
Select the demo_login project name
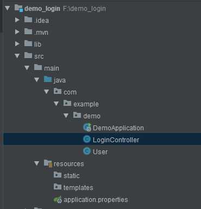click(x=42, y=9)
